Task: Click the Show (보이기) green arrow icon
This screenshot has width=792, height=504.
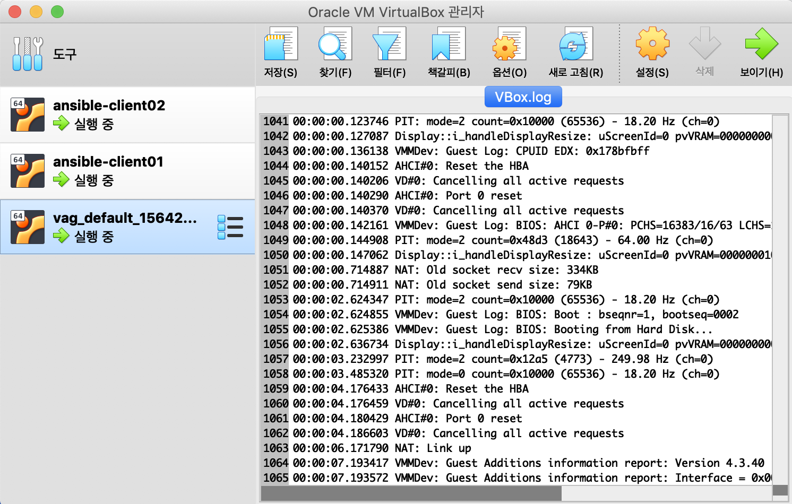Action: (x=761, y=44)
